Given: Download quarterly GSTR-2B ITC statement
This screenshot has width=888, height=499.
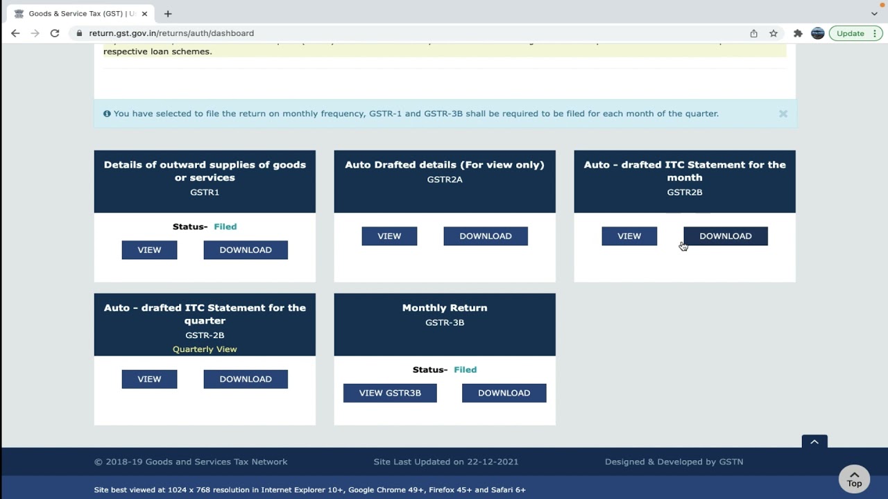Looking at the screenshot, I should tap(246, 379).
